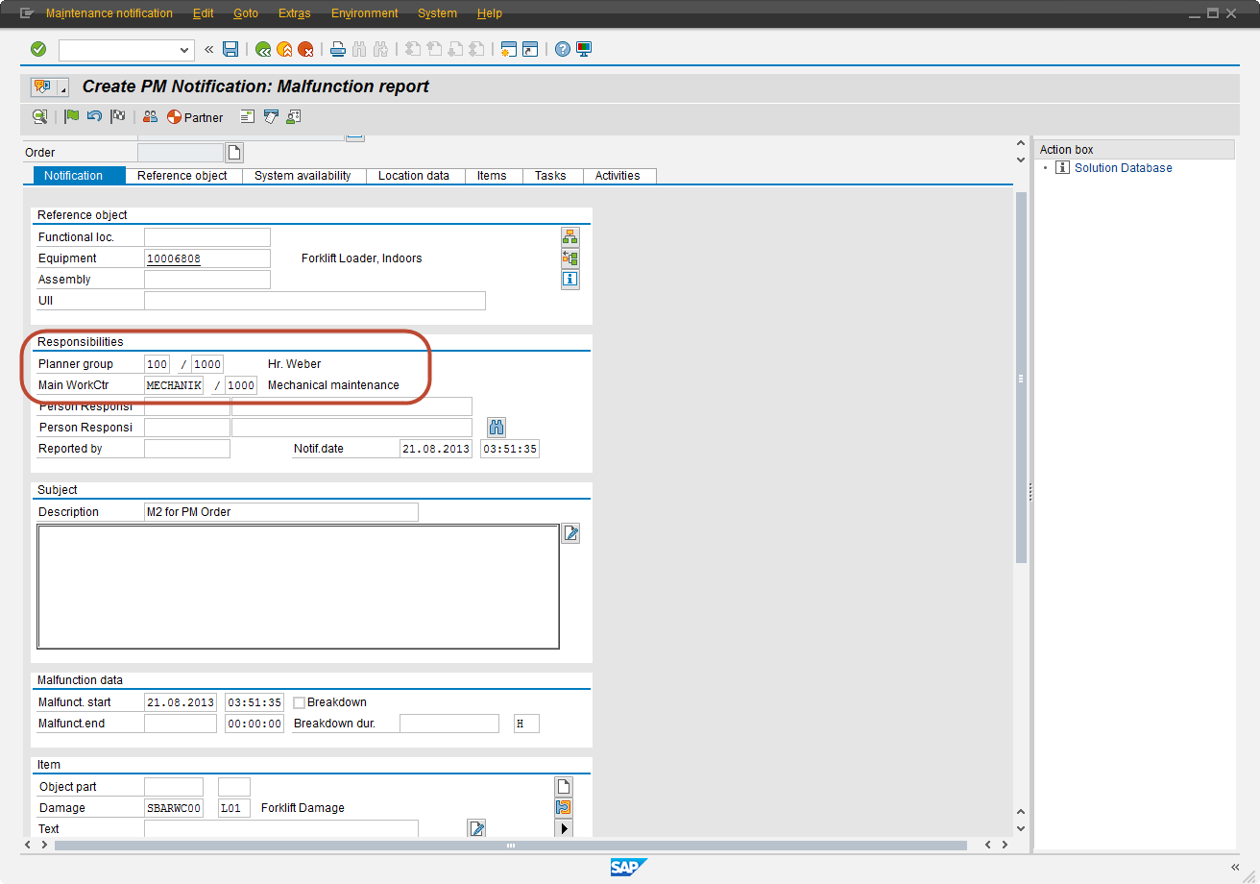Viewport: 1260px width, 884px height.
Task: Switch to the Location data tab
Action: (414, 176)
